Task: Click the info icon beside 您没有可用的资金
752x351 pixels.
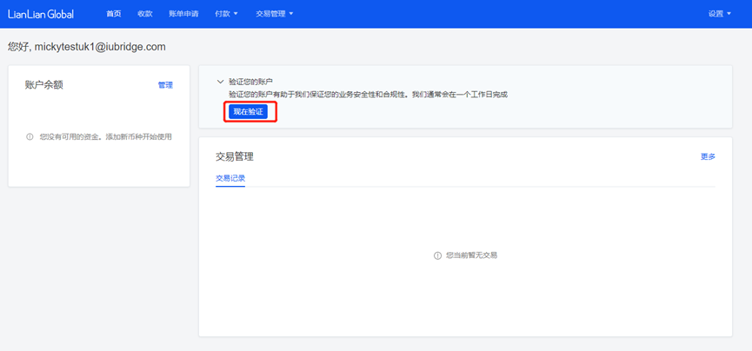Action: click(30, 137)
